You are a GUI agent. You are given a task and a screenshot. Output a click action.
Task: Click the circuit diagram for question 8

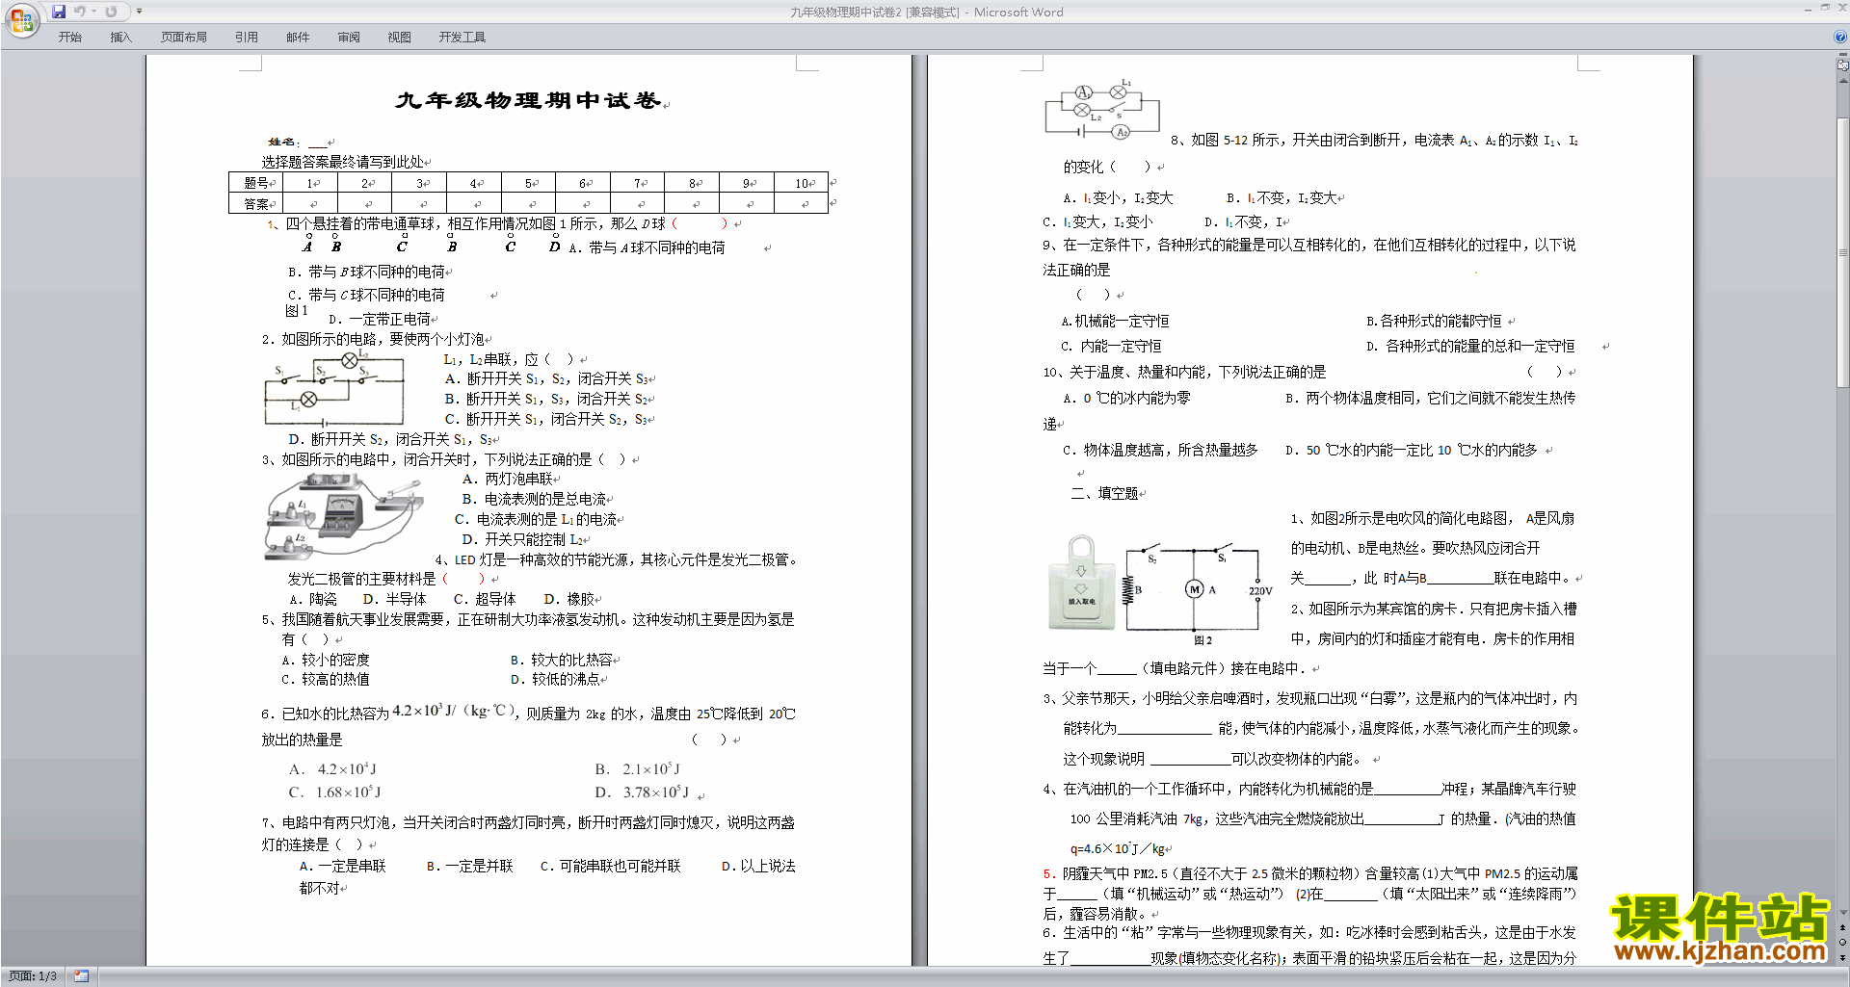1102,110
